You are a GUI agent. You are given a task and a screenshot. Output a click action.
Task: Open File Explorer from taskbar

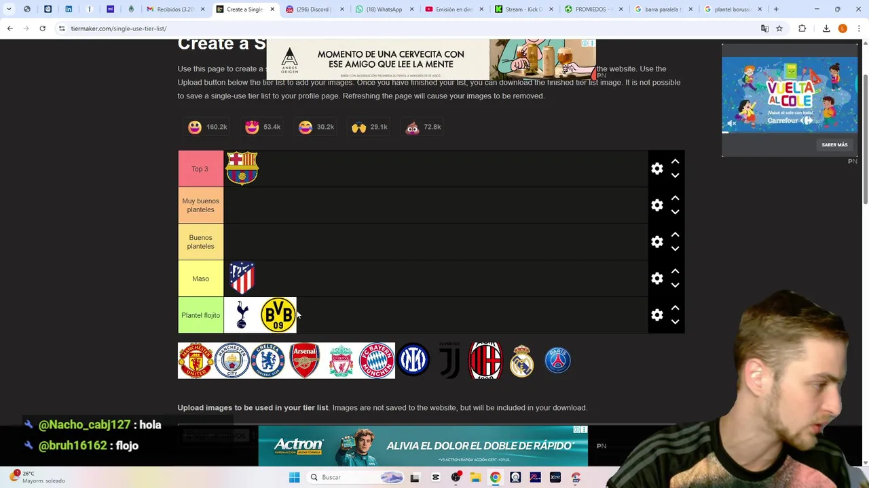pyautogui.click(x=475, y=477)
